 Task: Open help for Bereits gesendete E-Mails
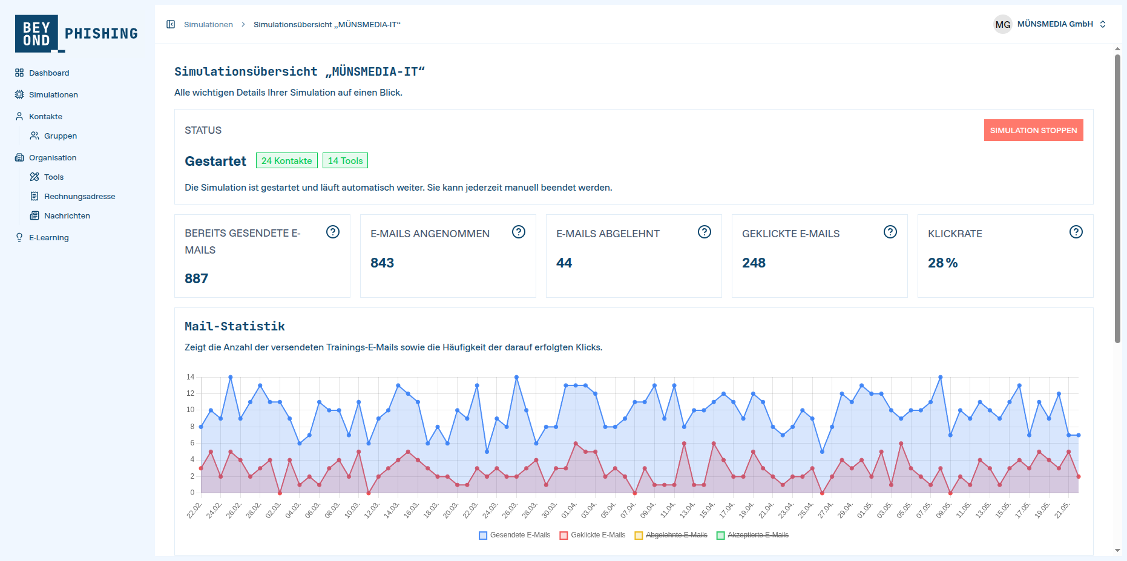[x=333, y=232]
